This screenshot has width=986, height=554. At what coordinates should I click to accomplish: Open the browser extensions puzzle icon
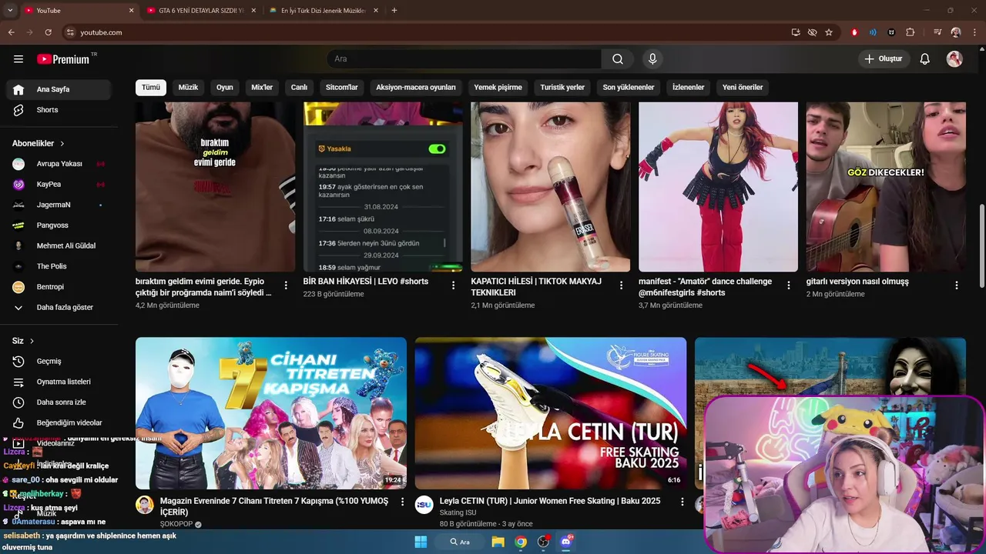coord(911,32)
